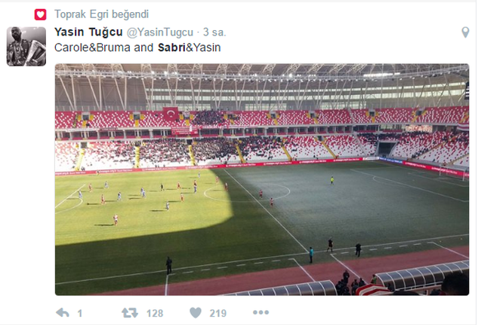Viewport: 478px width, 325px height.
Task: Click the red heart liked-by badge
Action: point(40,14)
